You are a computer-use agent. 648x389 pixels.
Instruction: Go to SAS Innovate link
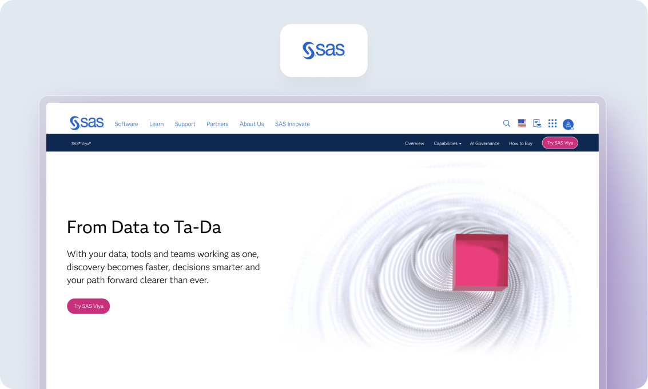tap(292, 124)
